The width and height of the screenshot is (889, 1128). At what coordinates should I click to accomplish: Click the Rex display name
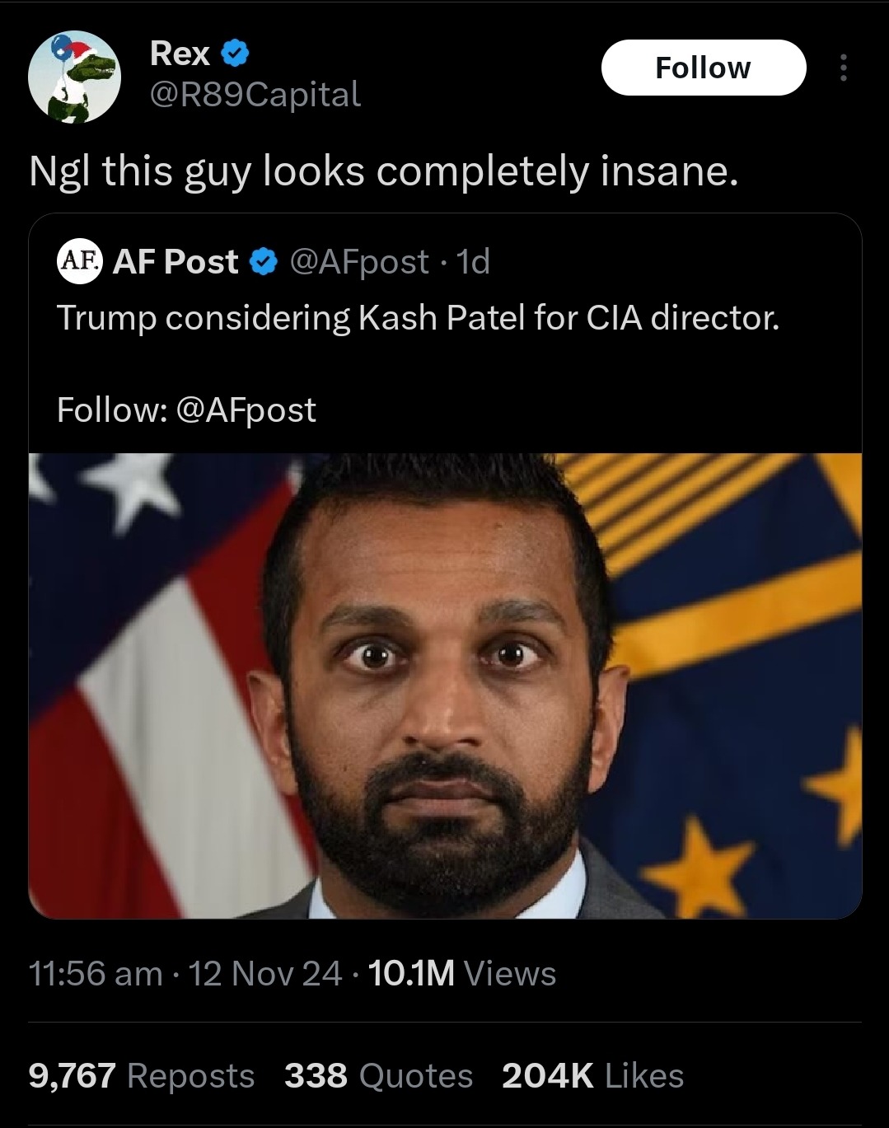[x=180, y=54]
